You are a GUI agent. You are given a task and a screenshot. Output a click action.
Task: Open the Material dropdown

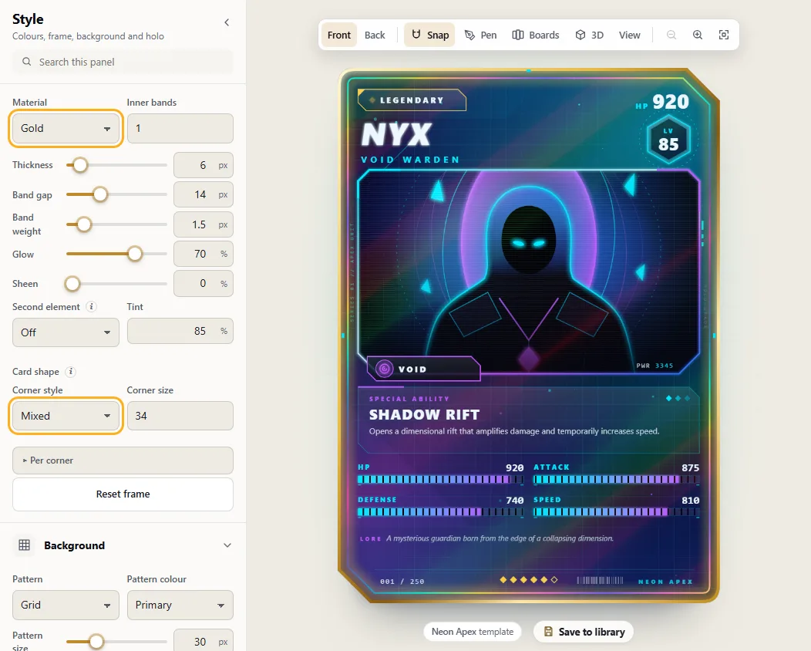[66, 128]
